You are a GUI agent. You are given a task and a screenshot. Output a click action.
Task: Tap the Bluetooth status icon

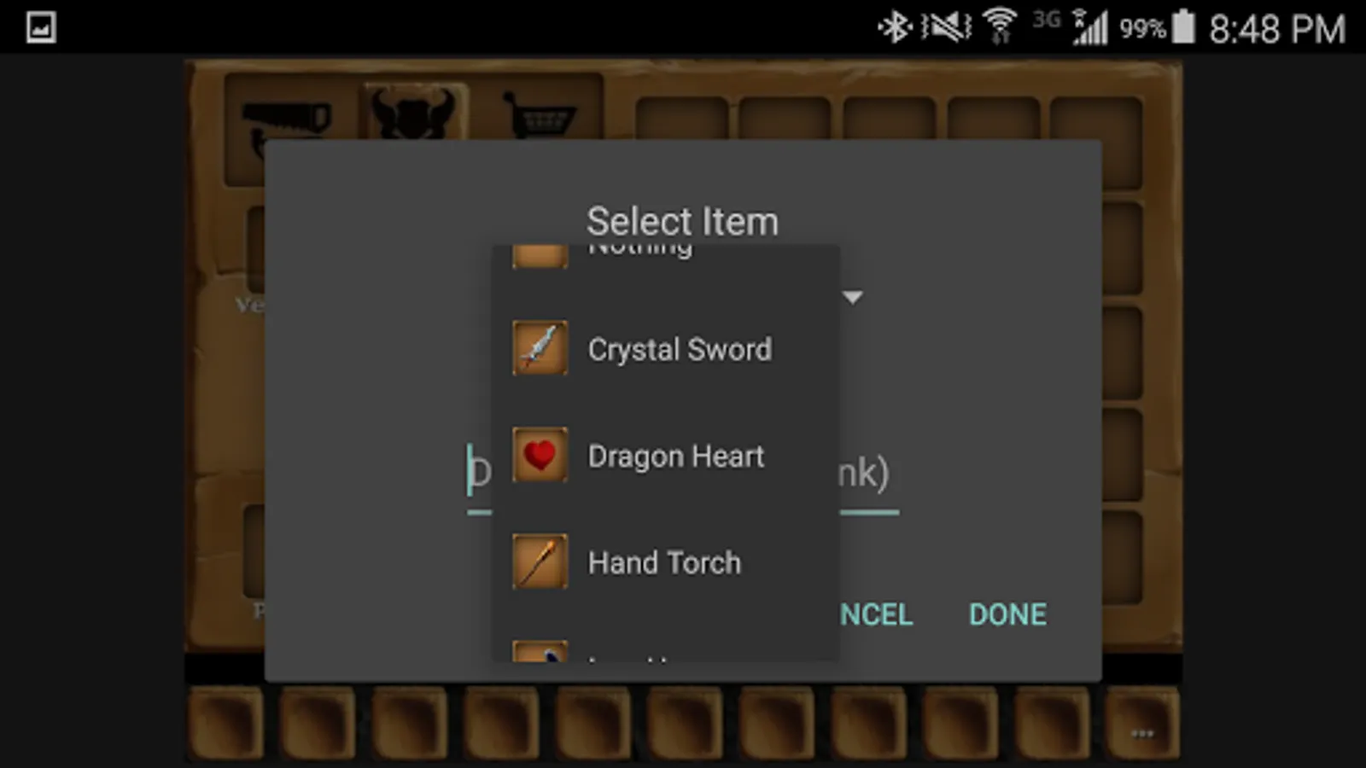pyautogui.click(x=894, y=28)
